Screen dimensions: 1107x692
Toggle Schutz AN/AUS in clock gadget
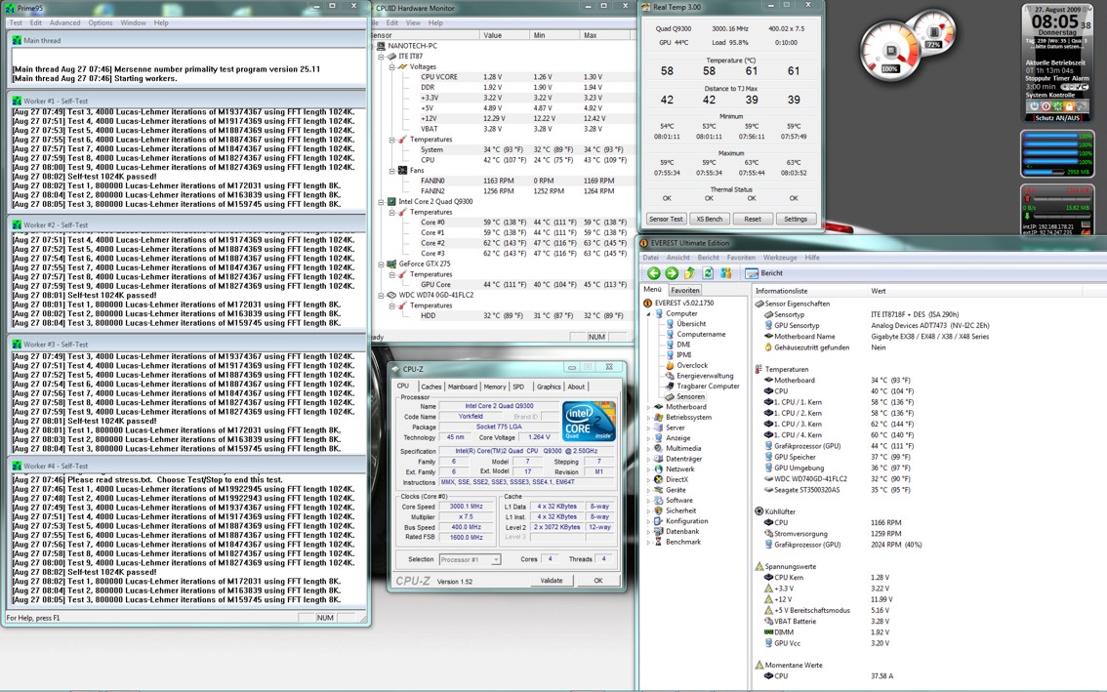tap(1057, 118)
